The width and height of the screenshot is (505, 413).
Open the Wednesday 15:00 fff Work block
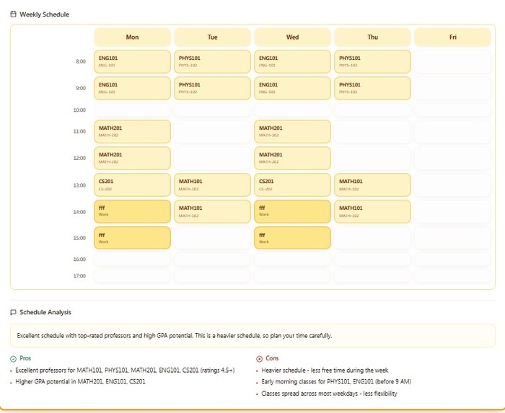point(292,238)
